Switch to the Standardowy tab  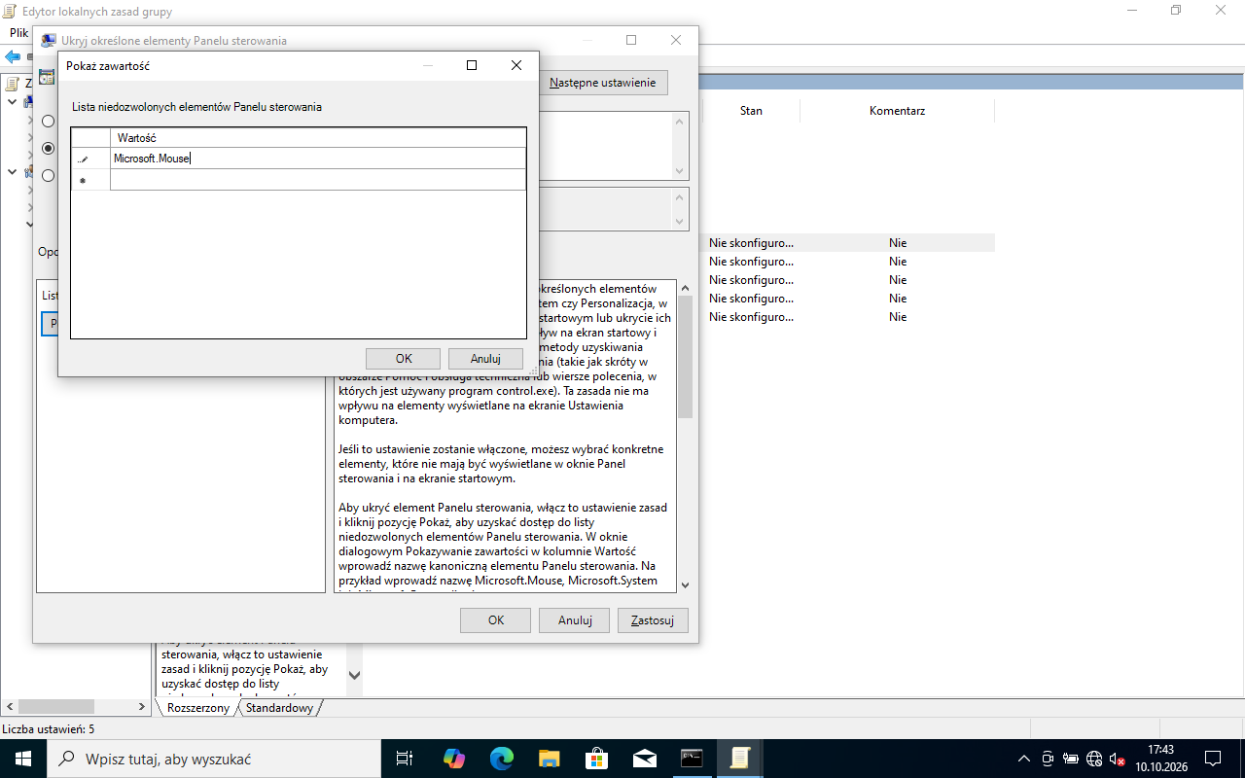[x=279, y=708]
